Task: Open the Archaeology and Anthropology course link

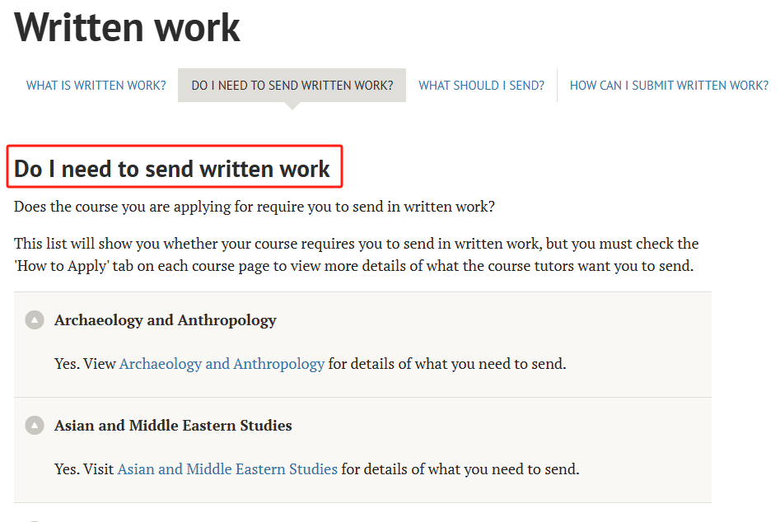Action: 222,364
